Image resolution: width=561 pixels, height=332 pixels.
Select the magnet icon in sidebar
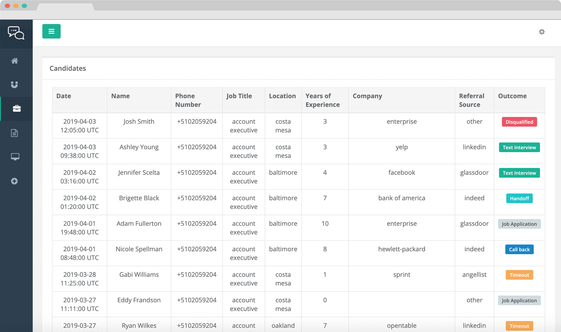(x=14, y=85)
